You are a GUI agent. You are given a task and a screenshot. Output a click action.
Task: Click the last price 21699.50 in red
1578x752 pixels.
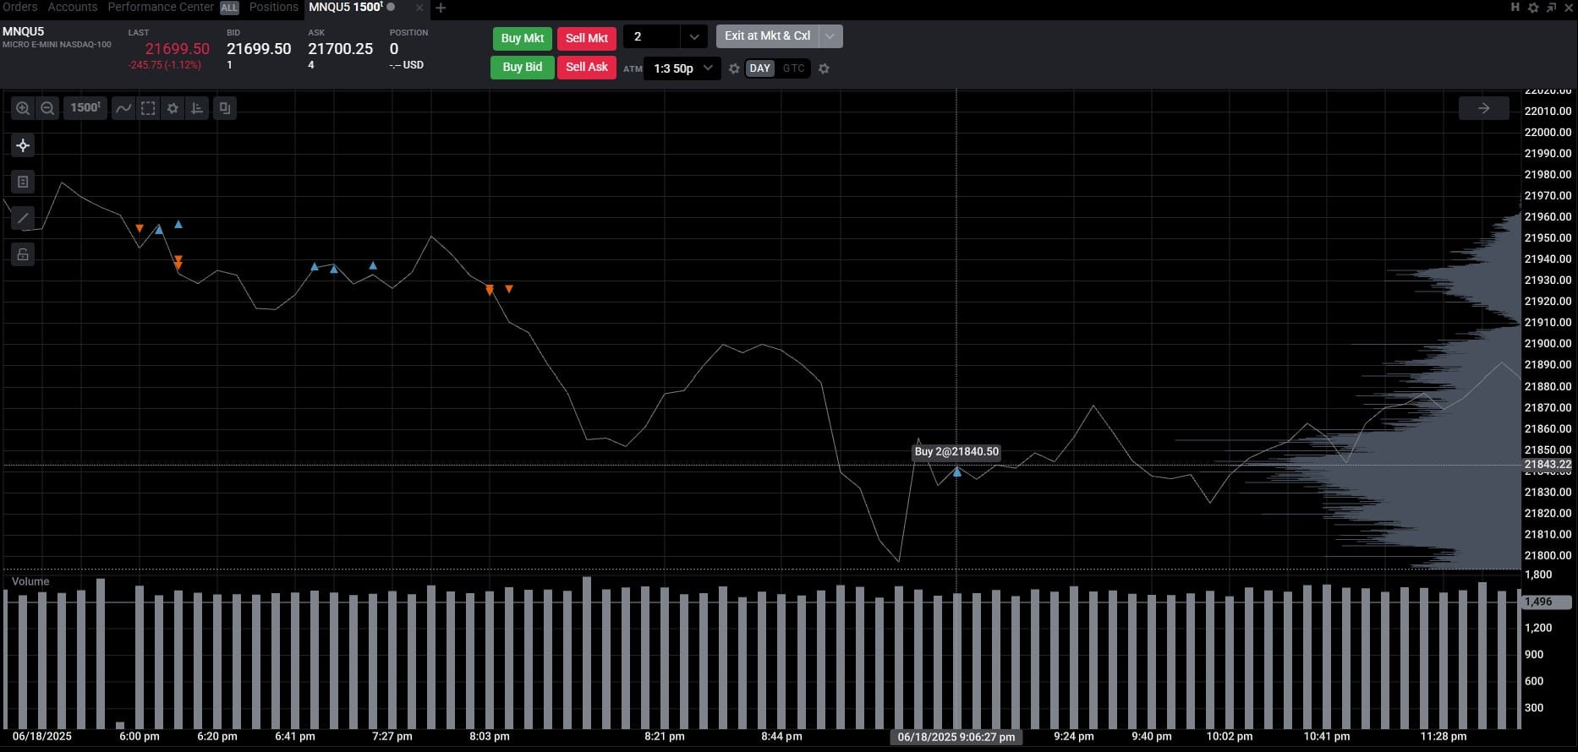tap(178, 49)
